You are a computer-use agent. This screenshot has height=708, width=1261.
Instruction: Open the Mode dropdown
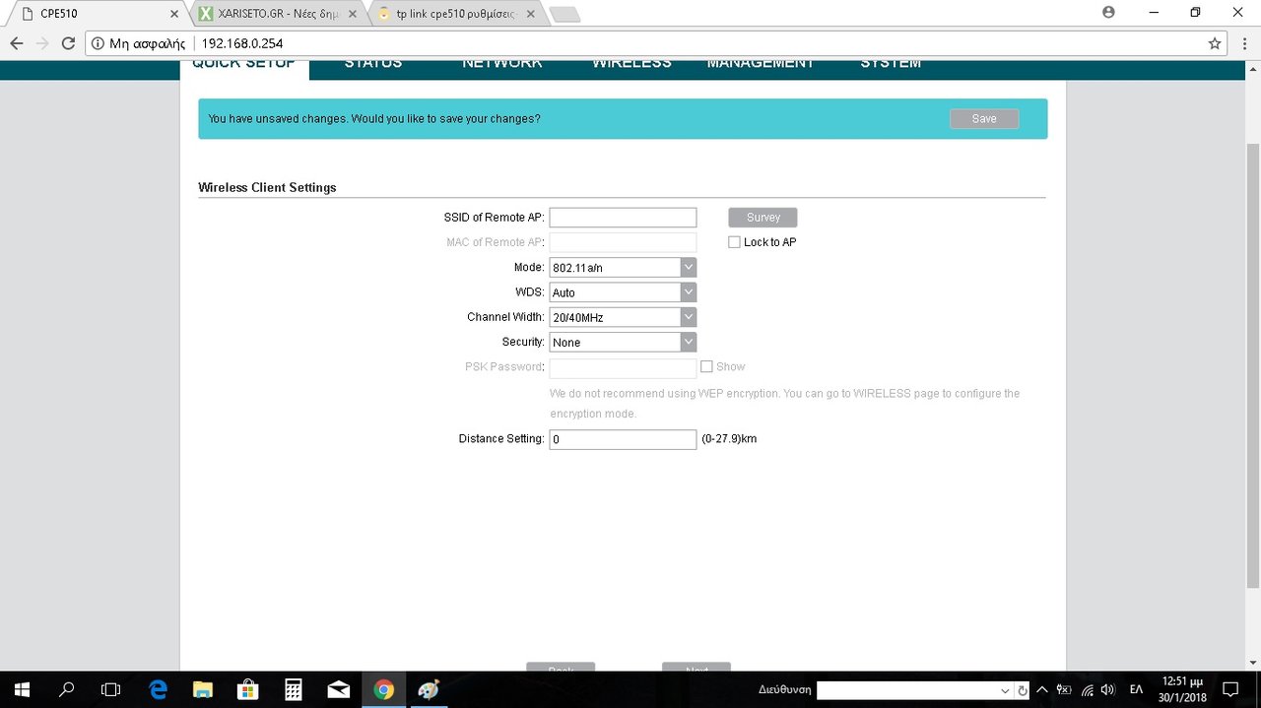[623, 268]
